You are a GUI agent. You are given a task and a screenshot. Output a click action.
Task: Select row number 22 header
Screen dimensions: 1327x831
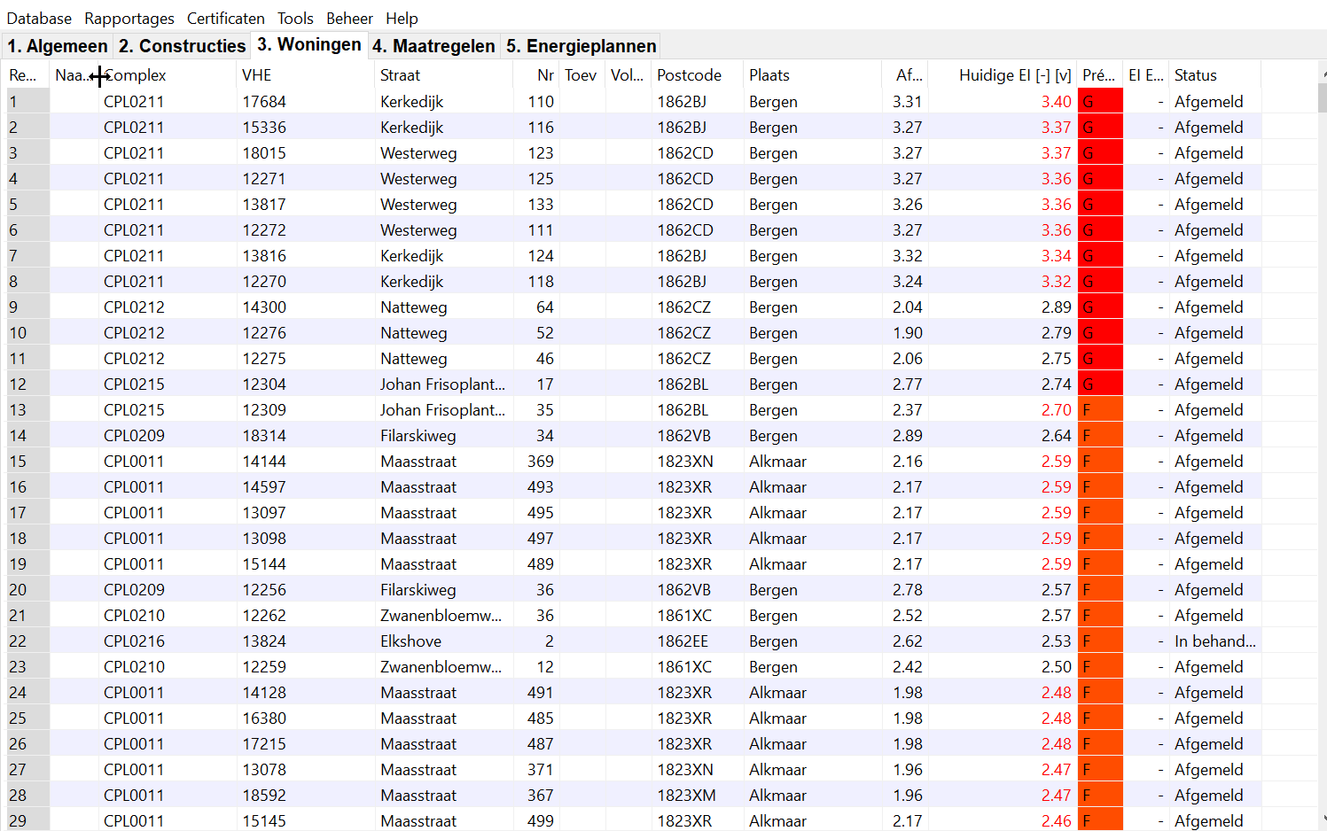27,641
